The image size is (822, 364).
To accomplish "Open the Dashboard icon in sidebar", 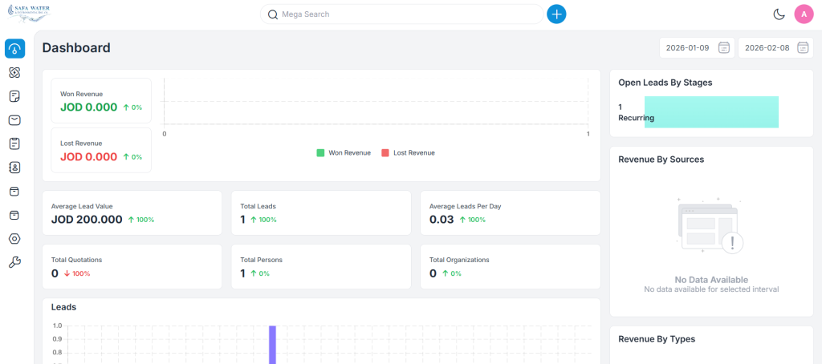I will point(14,49).
